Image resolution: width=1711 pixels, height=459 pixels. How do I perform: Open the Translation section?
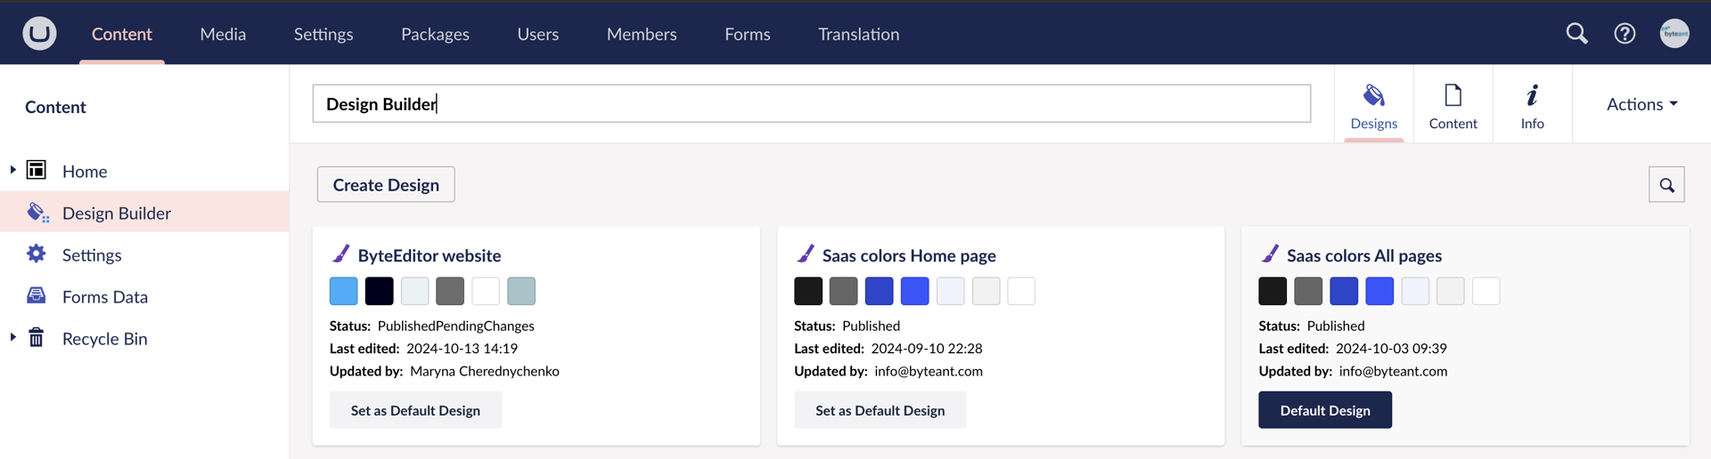pos(858,34)
